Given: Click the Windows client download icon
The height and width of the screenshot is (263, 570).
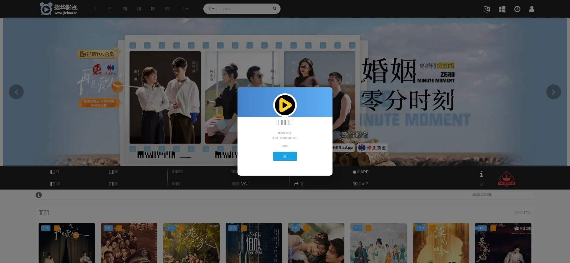Looking at the screenshot, I should [x=502, y=9].
